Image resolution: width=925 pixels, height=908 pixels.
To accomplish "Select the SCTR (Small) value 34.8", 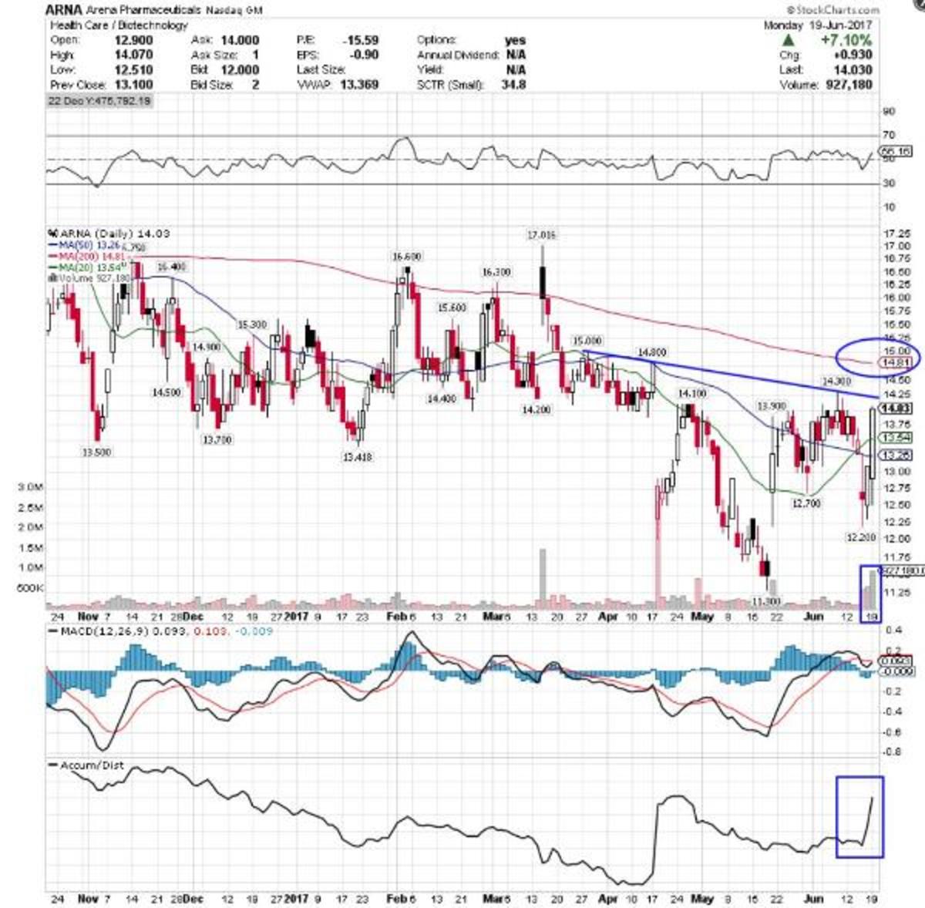I will point(513,84).
